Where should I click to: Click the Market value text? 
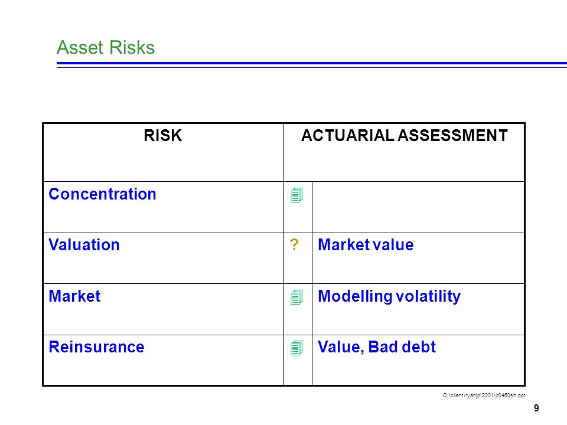click(366, 245)
